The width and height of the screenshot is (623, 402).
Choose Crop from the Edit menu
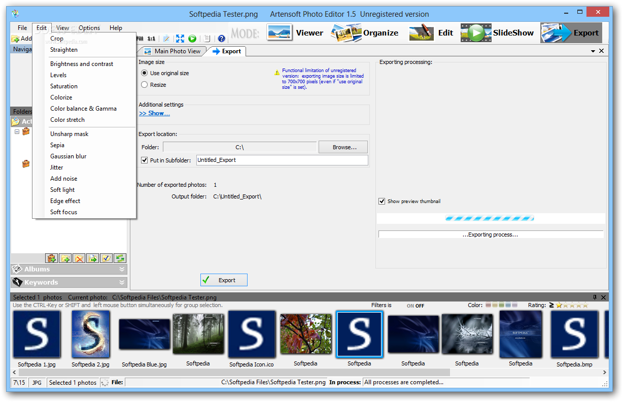tap(57, 39)
